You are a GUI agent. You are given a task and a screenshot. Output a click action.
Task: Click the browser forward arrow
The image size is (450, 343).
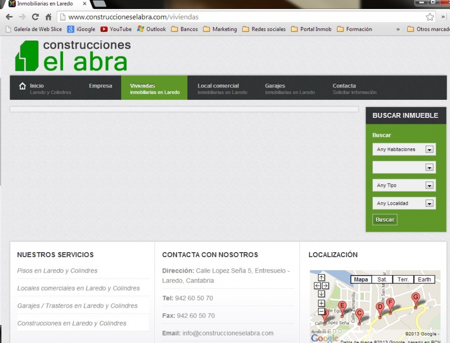(x=22, y=17)
